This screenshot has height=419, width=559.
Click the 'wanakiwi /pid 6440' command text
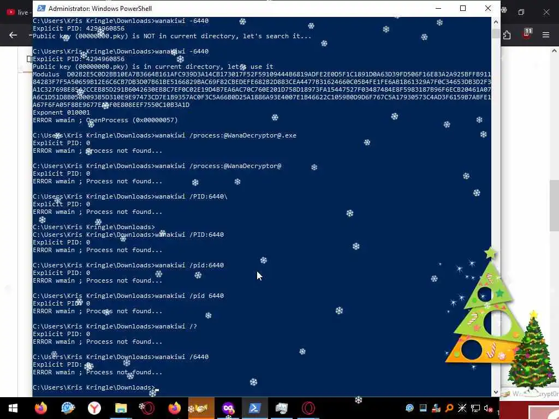pyautogui.click(x=189, y=296)
